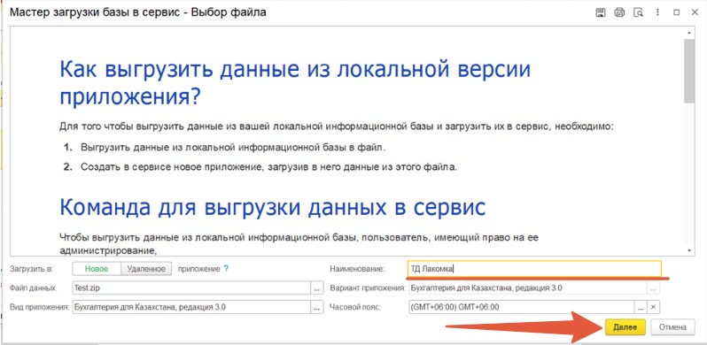This screenshot has height=345, width=707.
Task: Open selection button for Часовой пояс
Action: click(x=641, y=307)
